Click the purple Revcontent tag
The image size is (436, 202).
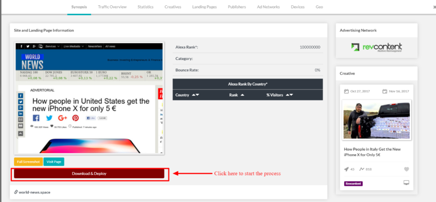(354, 184)
